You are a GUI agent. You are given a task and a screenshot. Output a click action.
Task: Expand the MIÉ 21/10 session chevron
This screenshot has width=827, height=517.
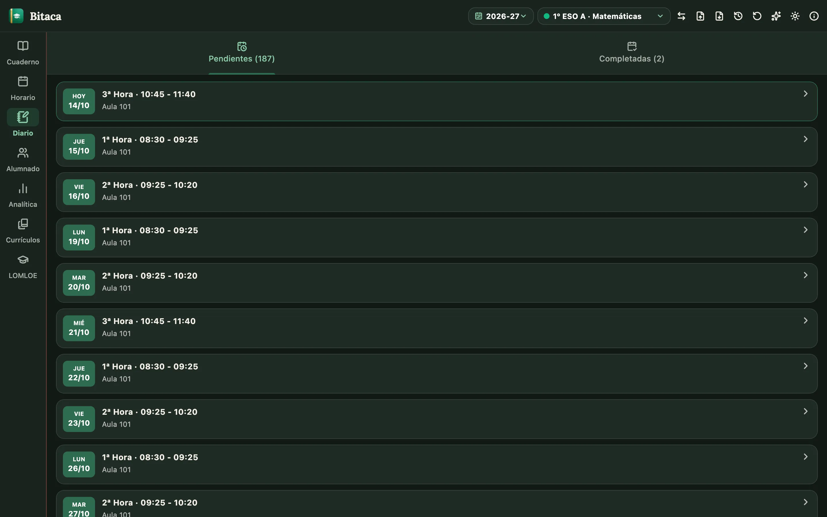805,321
